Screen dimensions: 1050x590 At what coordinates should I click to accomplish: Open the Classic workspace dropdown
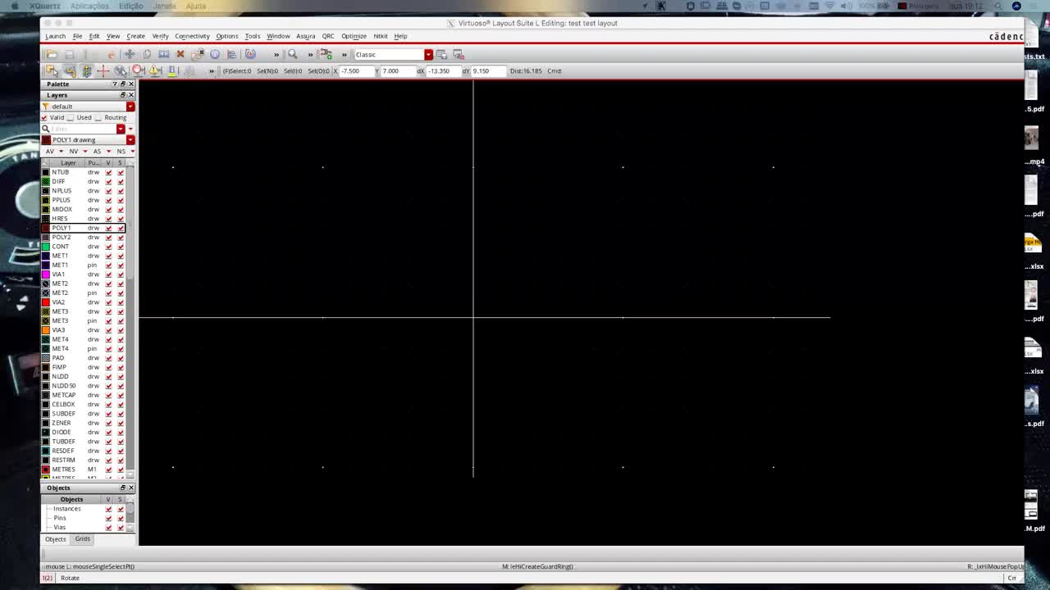428,54
